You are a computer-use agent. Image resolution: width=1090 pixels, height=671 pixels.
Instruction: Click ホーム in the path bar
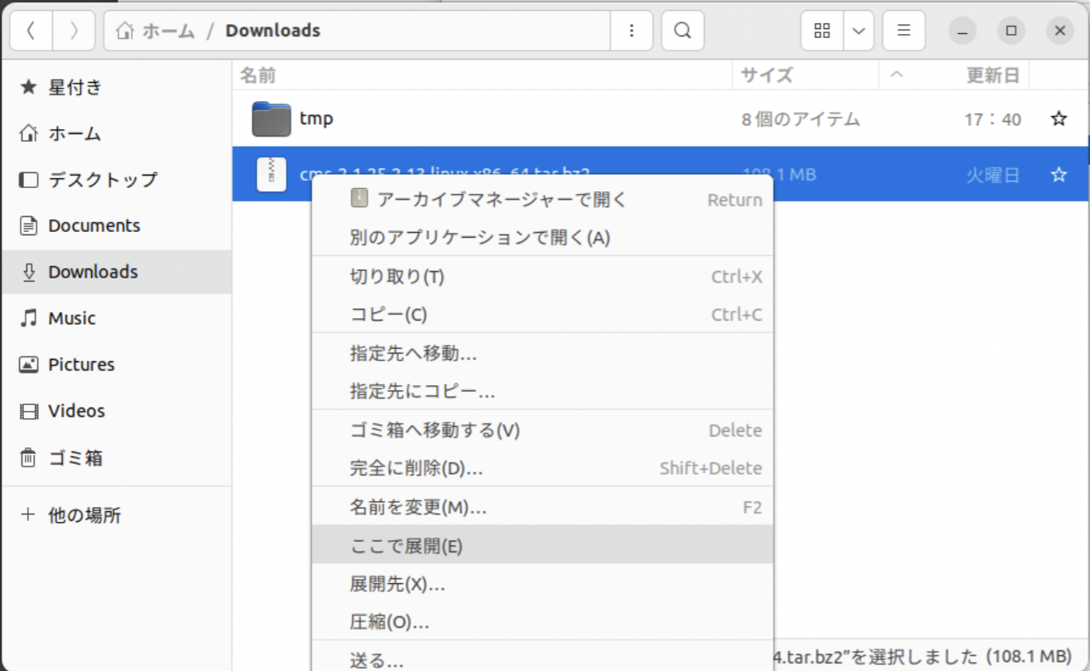point(157,31)
